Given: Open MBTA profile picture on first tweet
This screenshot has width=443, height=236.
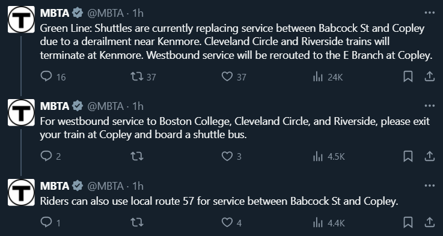Looking at the screenshot, I should tap(21, 19).
